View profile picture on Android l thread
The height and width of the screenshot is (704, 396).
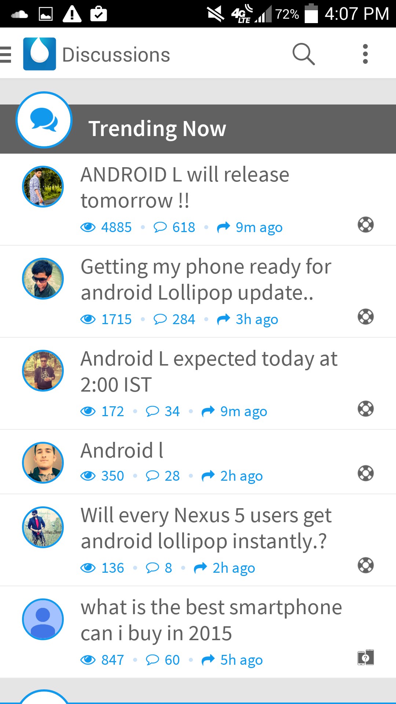pos(43,463)
